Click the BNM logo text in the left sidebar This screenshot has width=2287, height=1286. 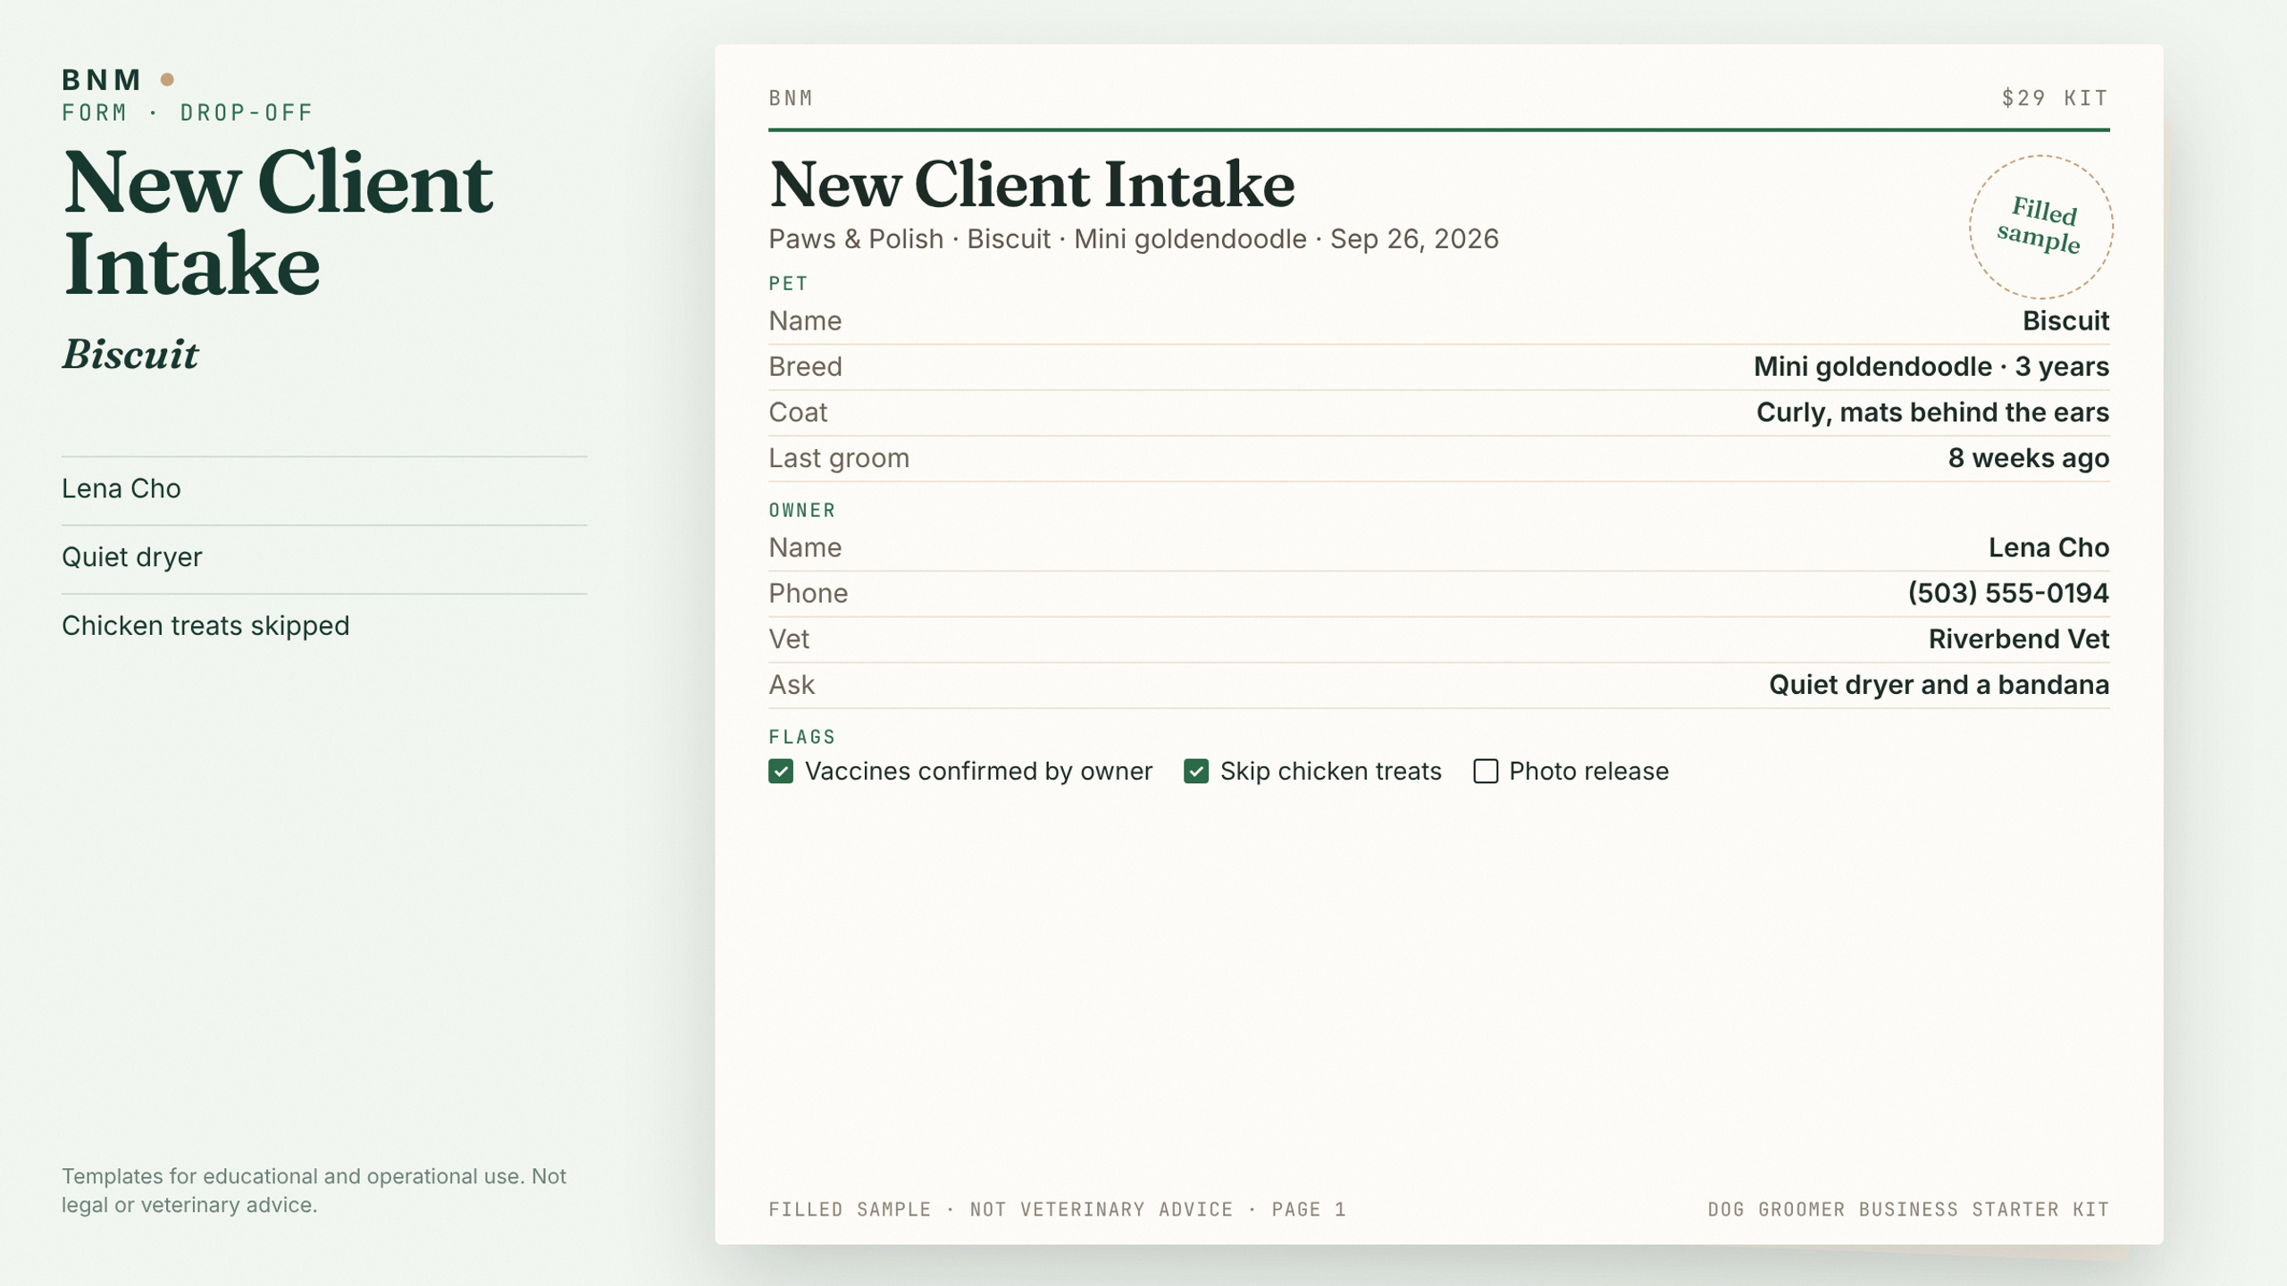pos(102,79)
